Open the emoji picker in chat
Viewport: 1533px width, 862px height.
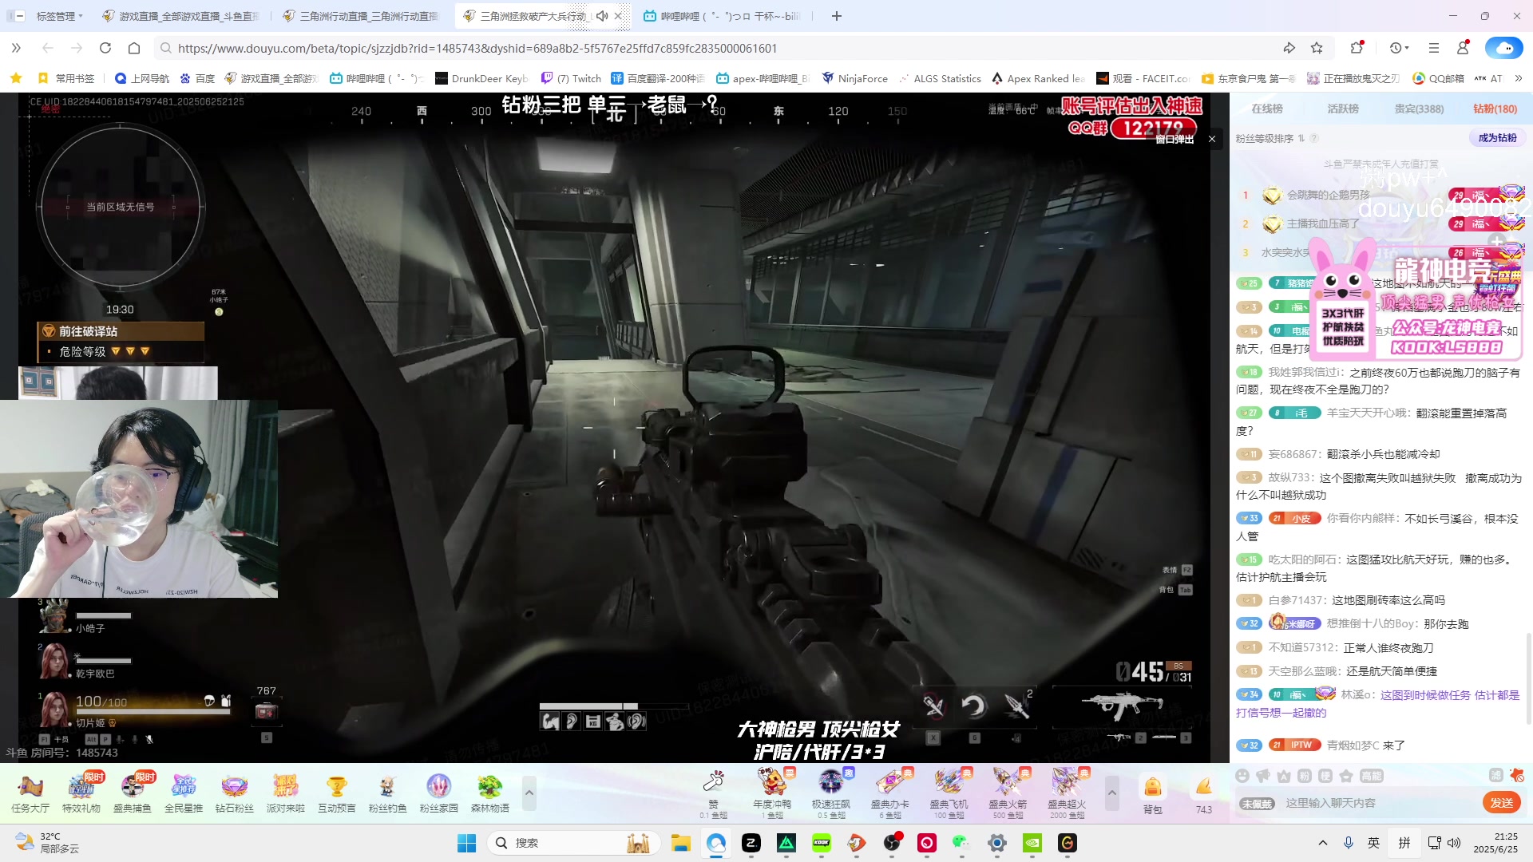pyautogui.click(x=1242, y=776)
